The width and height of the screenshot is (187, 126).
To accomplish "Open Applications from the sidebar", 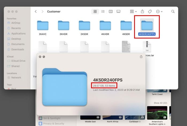I will [x=18, y=34].
